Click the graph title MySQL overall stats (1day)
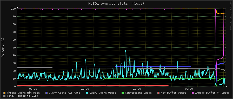 [x=116, y=3]
